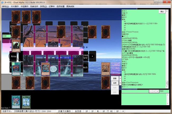Open the 卡组操作 menu
The image size is (172, 114).
pos(24,6)
